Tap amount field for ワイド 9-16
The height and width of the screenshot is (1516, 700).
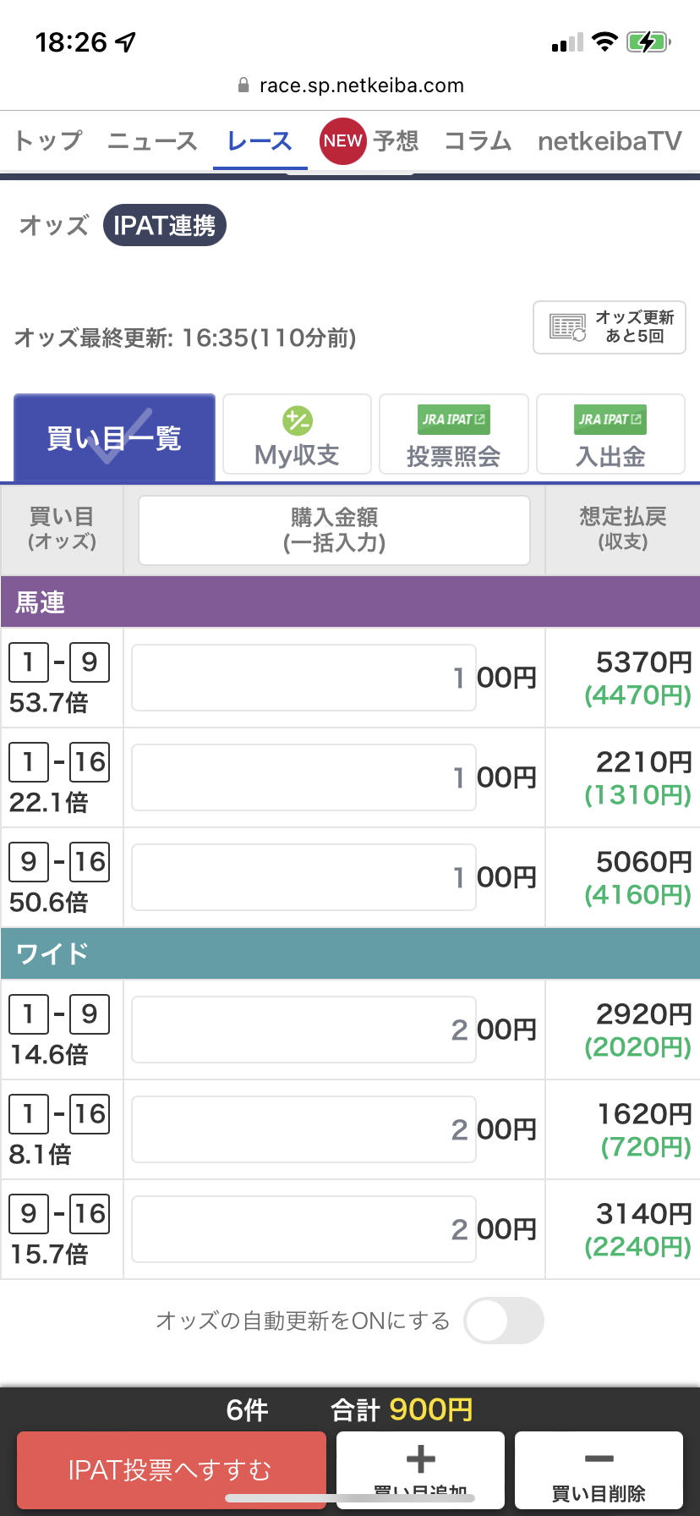click(304, 1229)
